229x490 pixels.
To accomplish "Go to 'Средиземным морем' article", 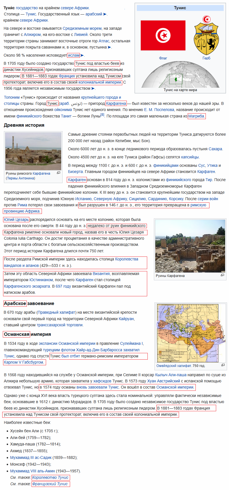I will pos(82,28).
